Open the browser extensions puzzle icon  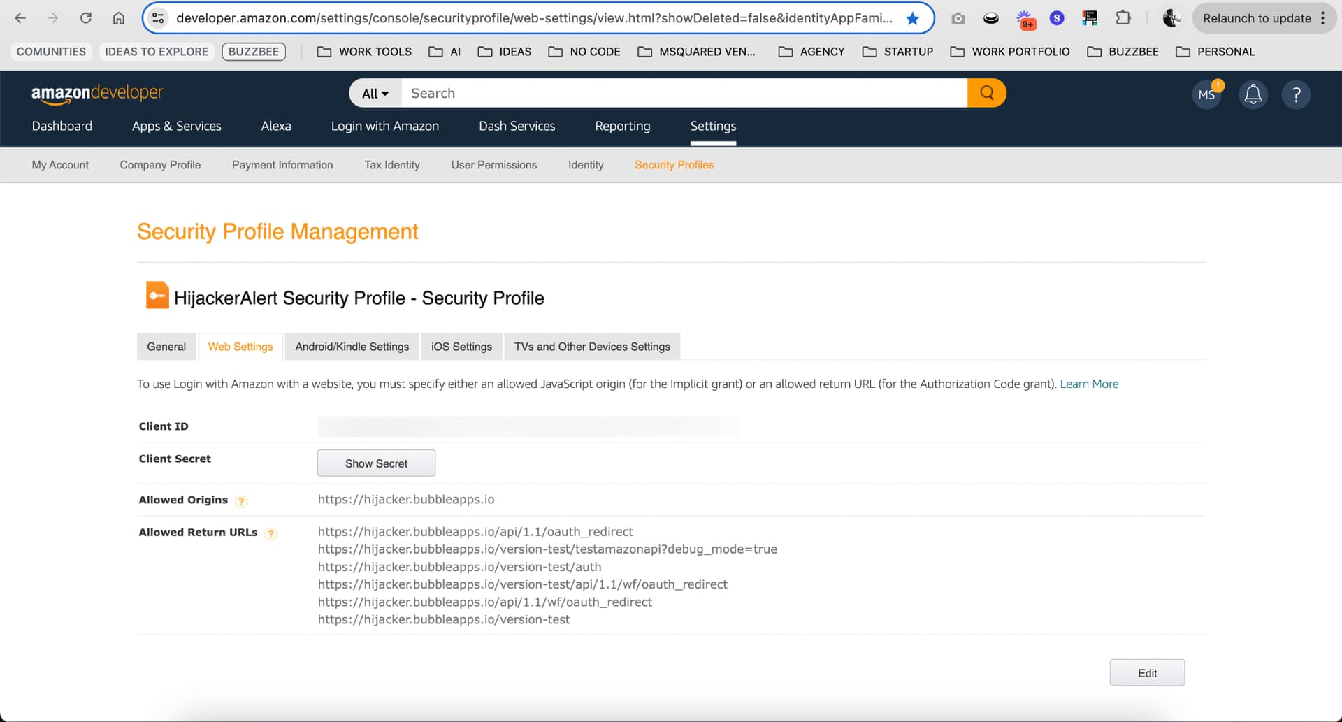pos(1123,18)
